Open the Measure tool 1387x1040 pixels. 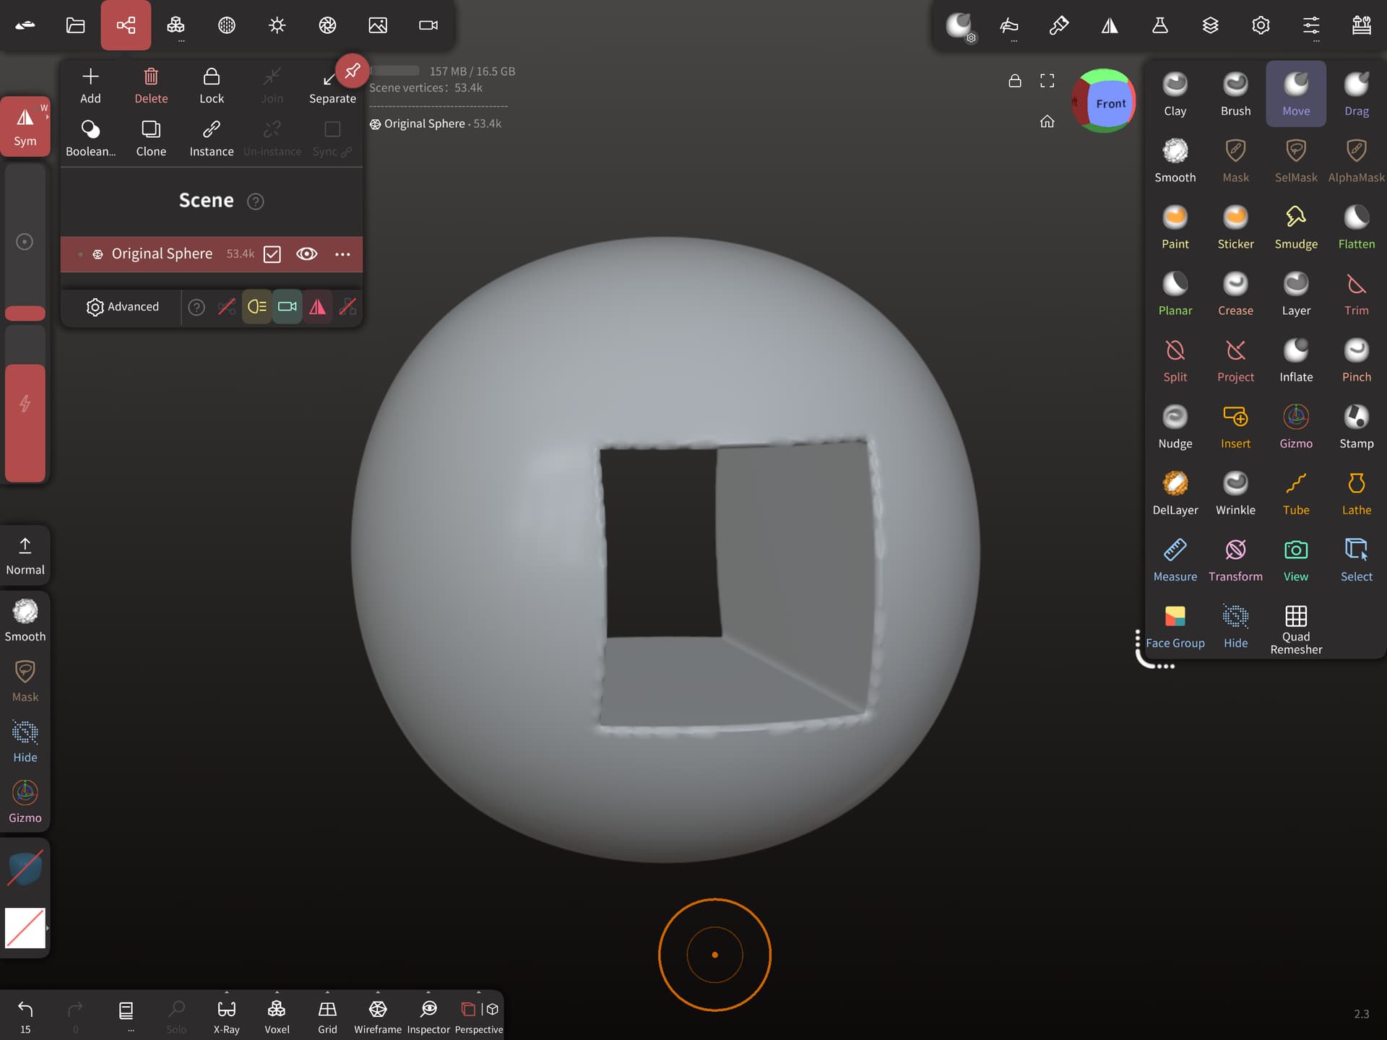1175,559
